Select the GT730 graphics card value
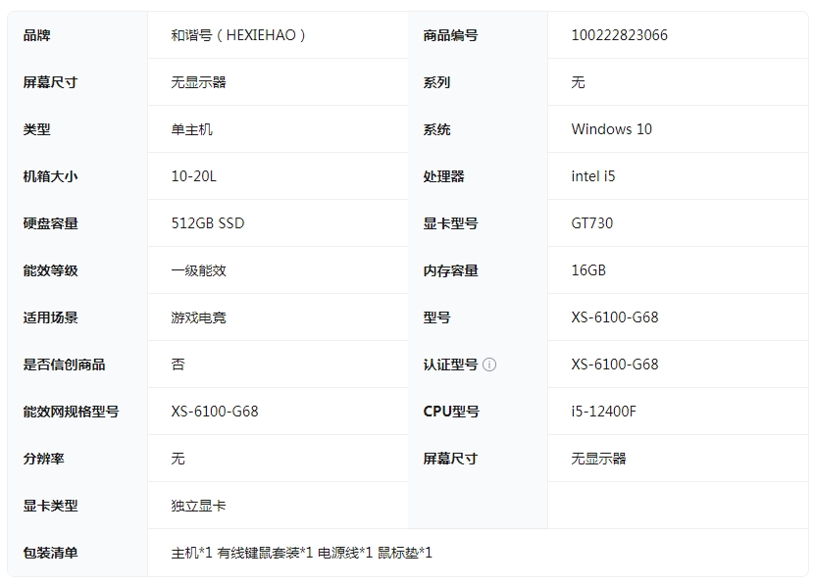 pos(591,223)
